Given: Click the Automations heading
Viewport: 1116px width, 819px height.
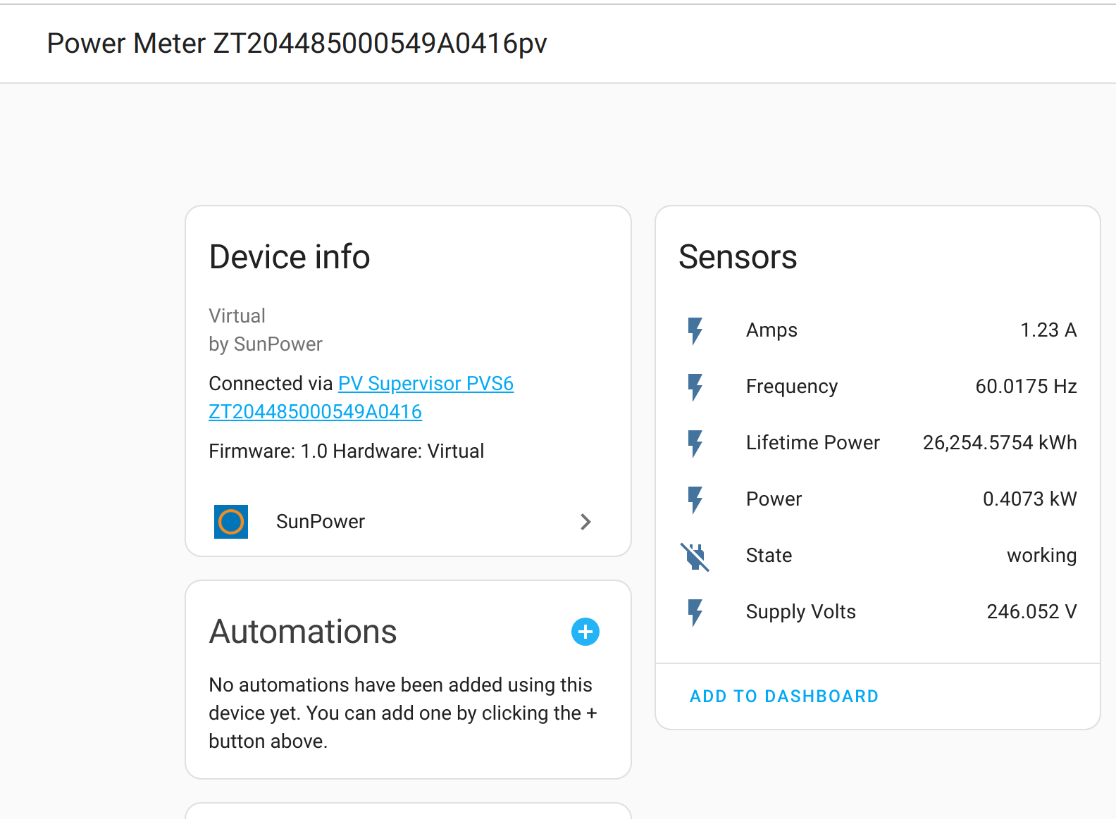Looking at the screenshot, I should tap(303, 632).
